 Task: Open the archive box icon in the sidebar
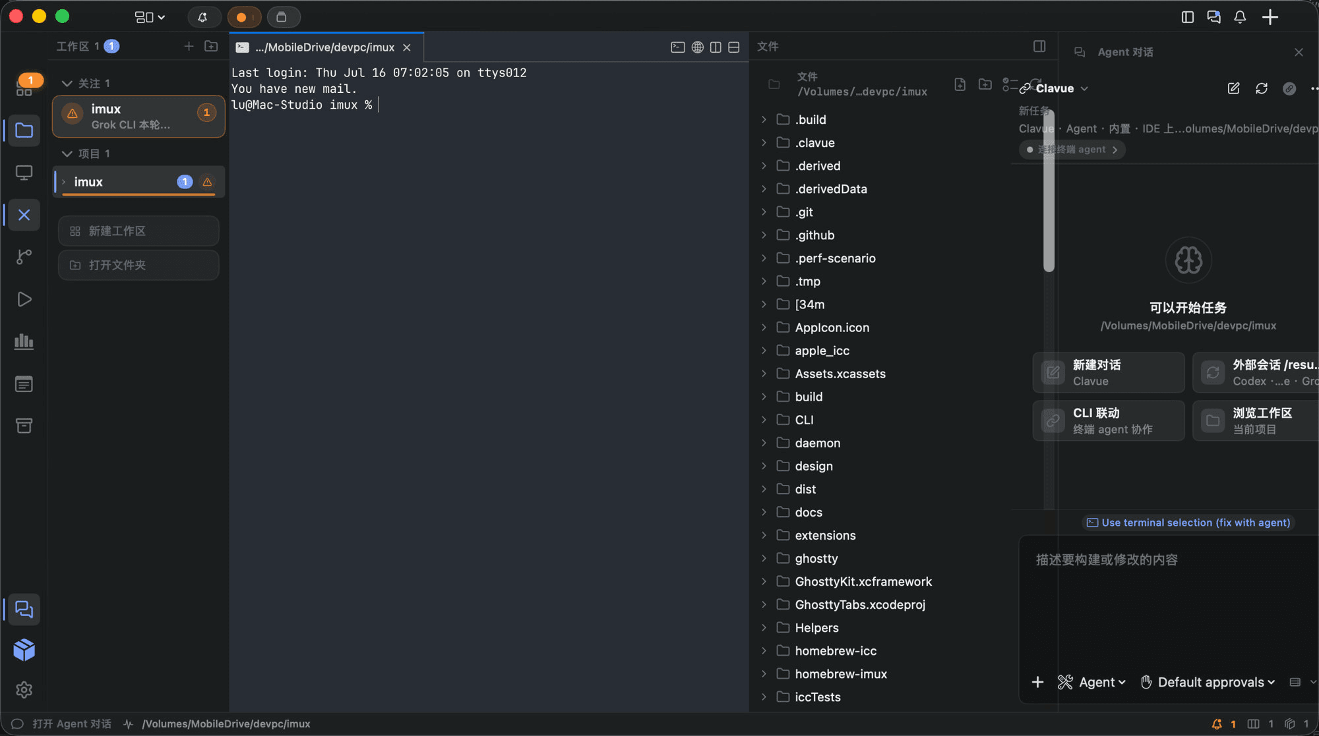24,426
